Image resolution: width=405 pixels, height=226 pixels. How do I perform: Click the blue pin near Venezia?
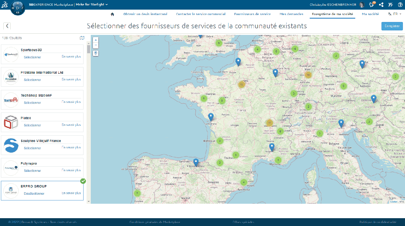341,124
